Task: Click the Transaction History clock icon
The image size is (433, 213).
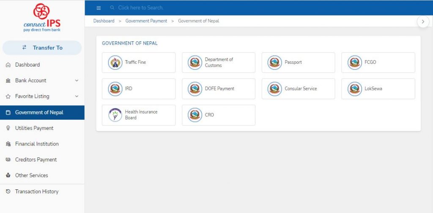Action: click(x=8, y=191)
